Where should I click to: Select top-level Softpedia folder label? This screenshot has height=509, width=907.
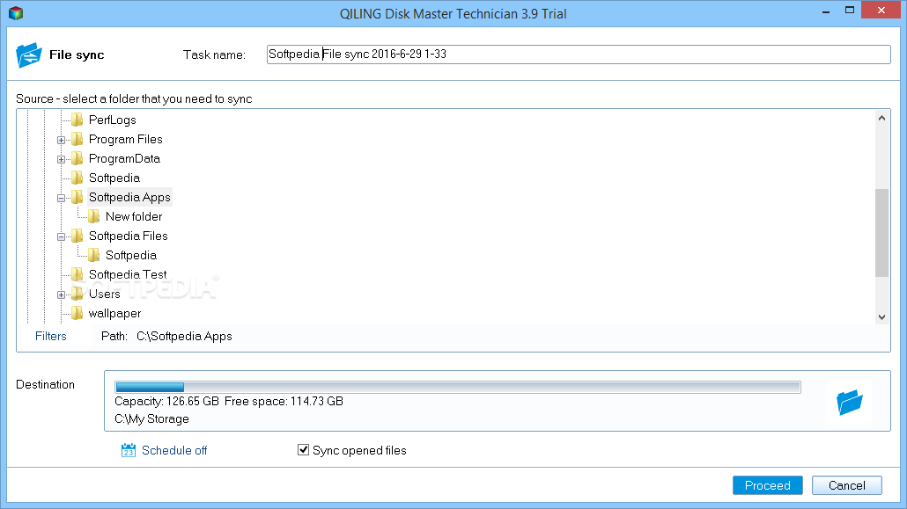pos(114,178)
